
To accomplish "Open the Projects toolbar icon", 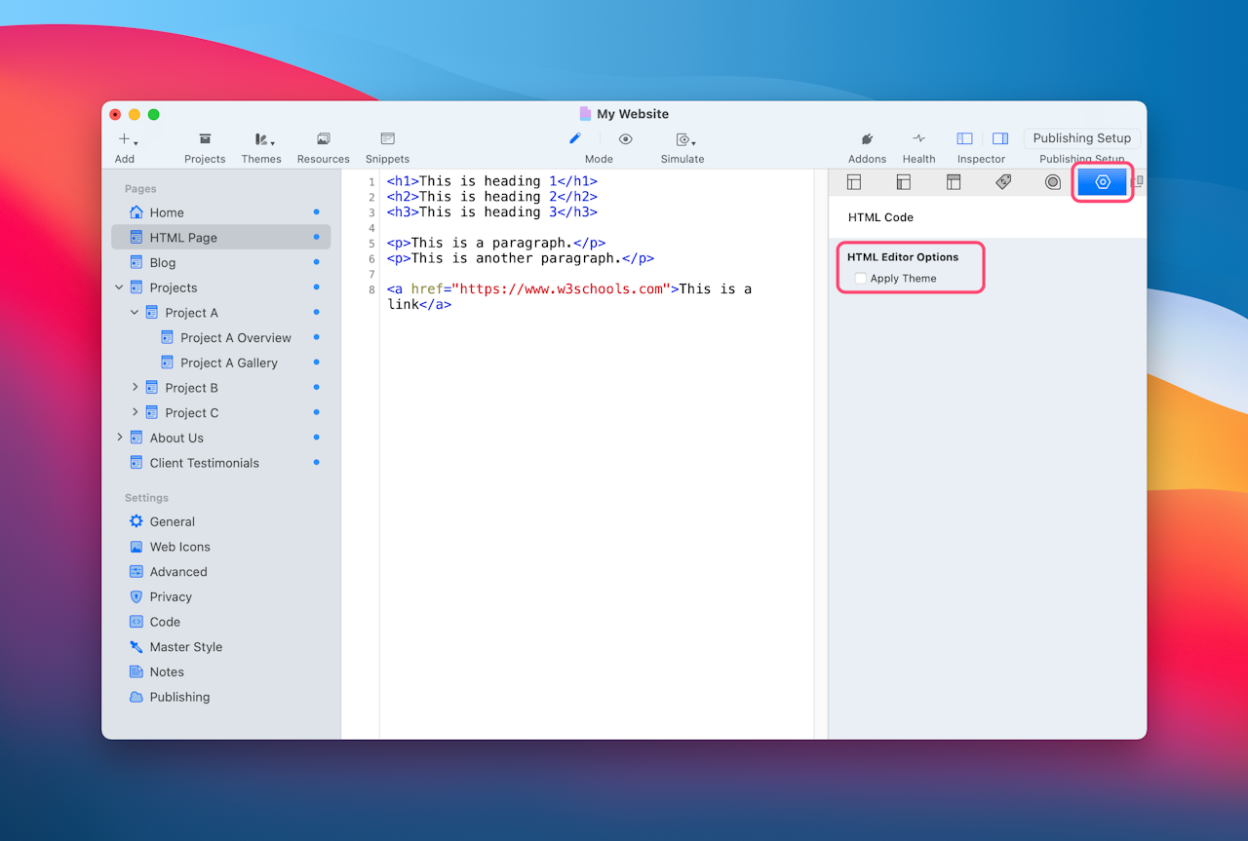I will (x=205, y=139).
